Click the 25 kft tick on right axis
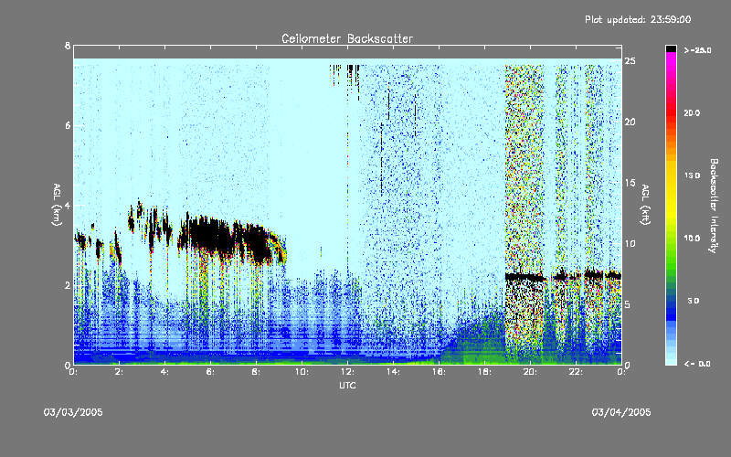Image resolution: width=731 pixels, height=457 pixels. click(630, 61)
